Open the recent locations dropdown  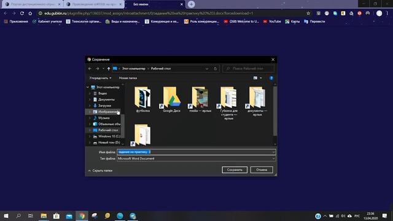pos(103,68)
